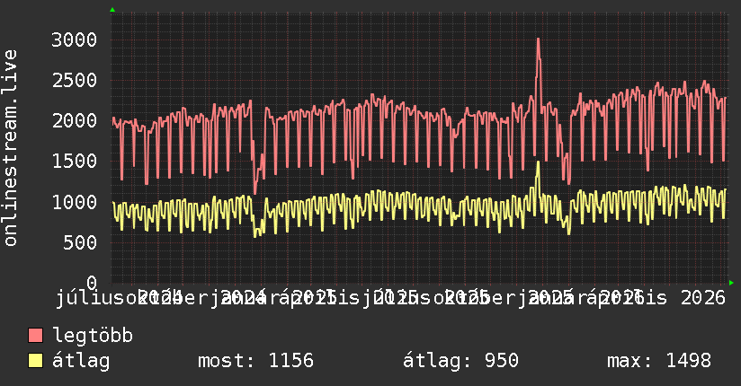
Task: Click the green arrow ending the horizontal axis
Action: [x=731, y=283]
